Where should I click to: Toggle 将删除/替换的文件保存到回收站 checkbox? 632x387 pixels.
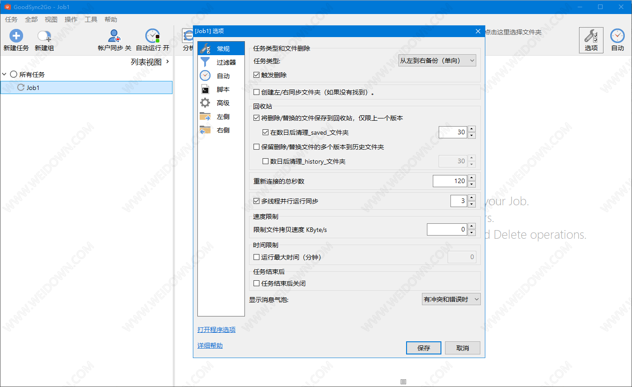(257, 118)
